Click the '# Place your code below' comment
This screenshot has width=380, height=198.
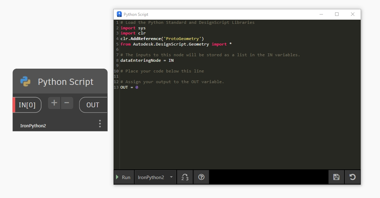pos(162,71)
